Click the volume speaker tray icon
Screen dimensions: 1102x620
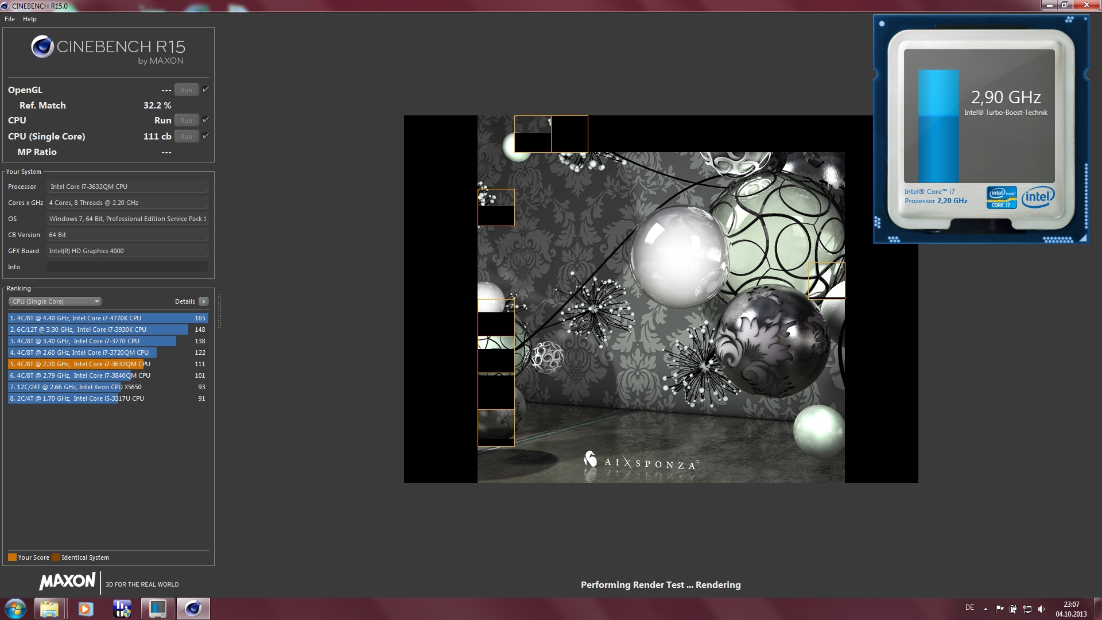(x=1041, y=609)
